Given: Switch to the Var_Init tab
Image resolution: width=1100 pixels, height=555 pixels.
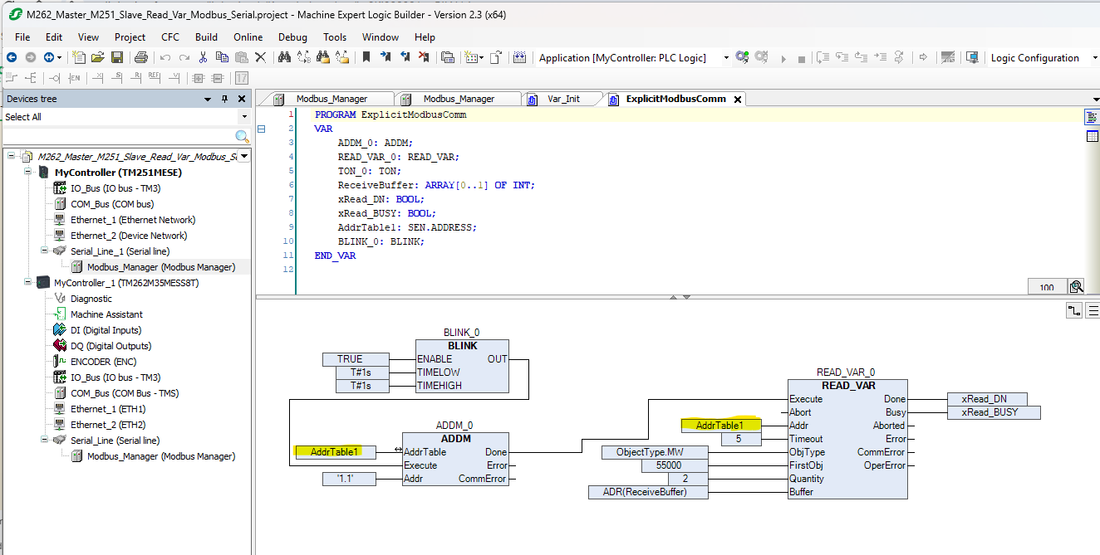Looking at the screenshot, I should click(564, 99).
